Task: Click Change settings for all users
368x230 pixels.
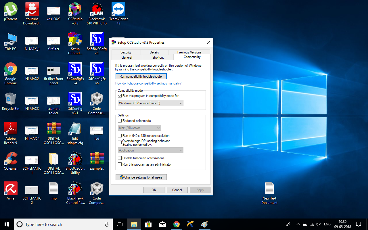Action: coord(141,177)
